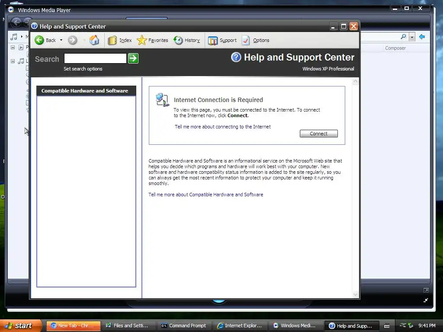Switch to Command Prompt taskbar item
This screenshot has height=332, width=443.
tap(184, 326)
